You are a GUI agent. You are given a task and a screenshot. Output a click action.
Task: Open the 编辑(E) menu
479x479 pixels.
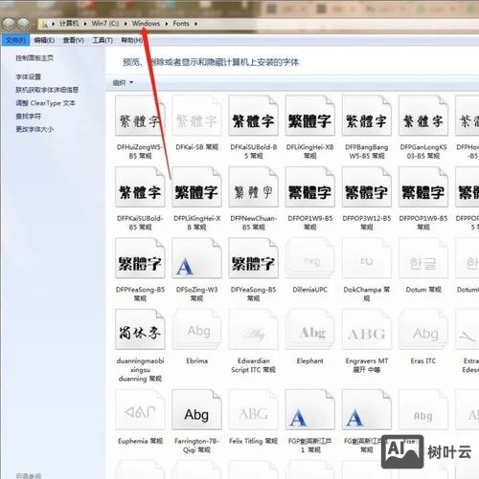[44, 40]
